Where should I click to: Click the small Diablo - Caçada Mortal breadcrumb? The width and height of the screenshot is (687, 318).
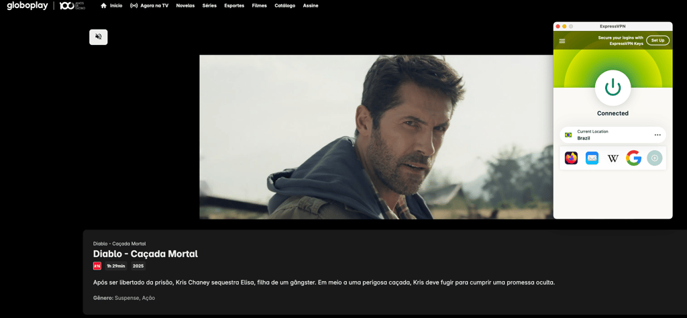click(119, 244)
